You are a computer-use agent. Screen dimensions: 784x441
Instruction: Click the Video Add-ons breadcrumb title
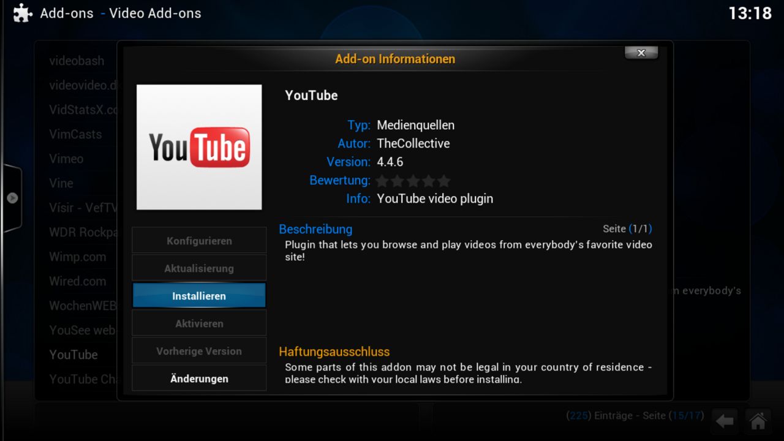click(x=155, y=13)
